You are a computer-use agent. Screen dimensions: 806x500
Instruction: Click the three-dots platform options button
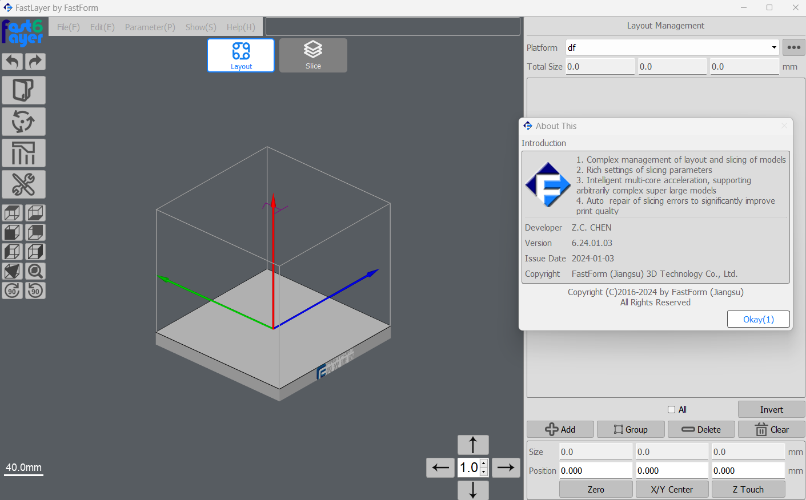pyautogui.click(x=793, y=47)
